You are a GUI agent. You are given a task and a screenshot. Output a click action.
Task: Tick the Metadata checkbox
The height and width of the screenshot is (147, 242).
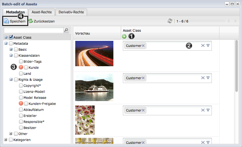pos(11,43)
